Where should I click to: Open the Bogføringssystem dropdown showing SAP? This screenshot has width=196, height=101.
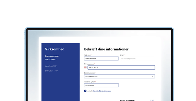click(x=120, y=76)
